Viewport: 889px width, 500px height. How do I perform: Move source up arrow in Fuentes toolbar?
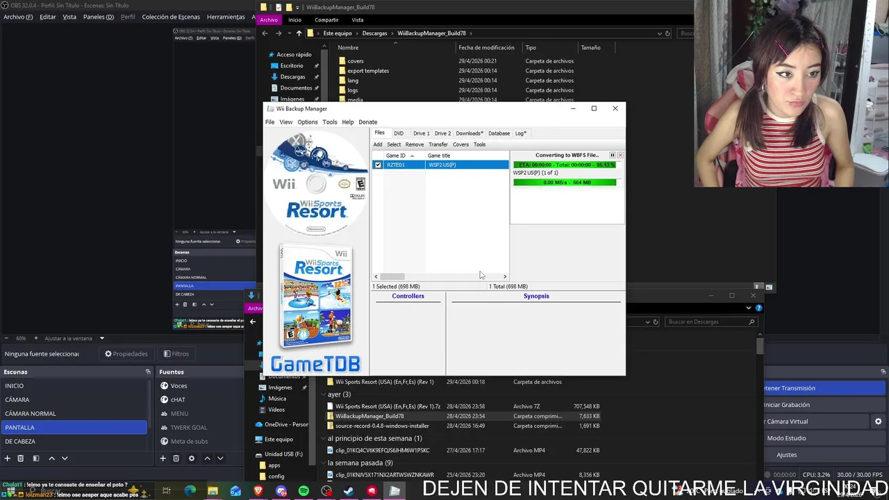click(207, 458)
